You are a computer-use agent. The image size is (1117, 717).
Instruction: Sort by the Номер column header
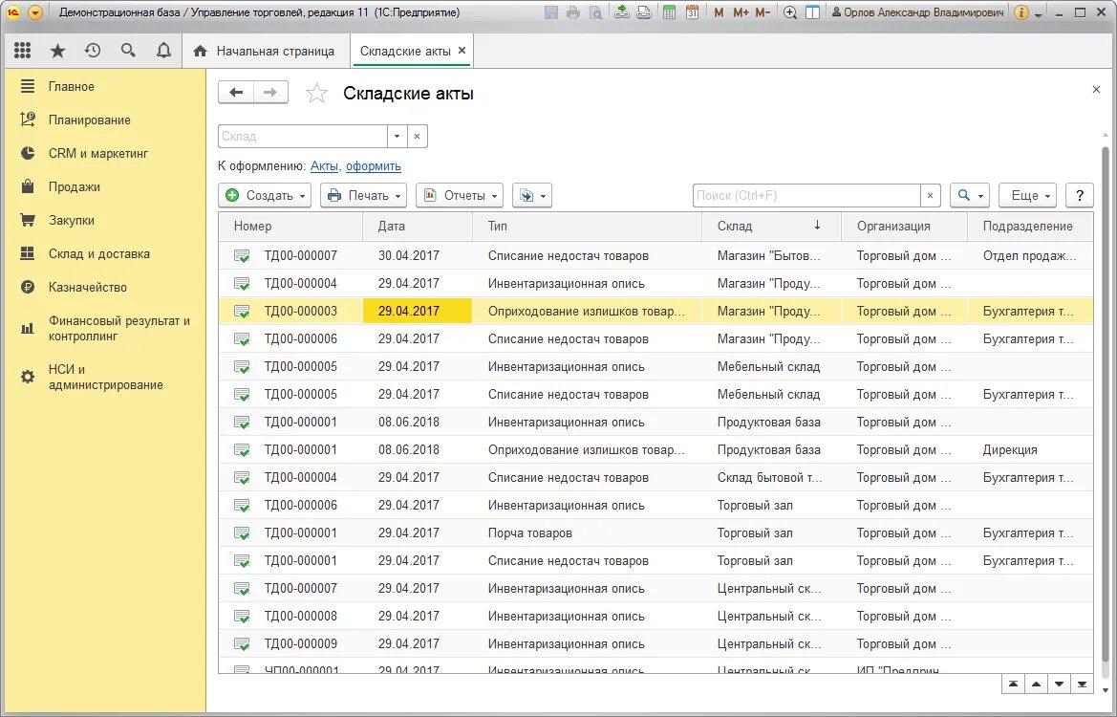[290, 226]
